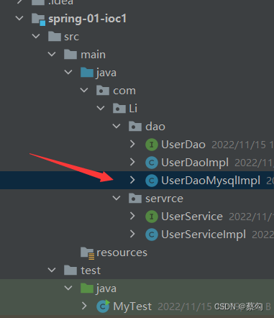Viewport: 274px width, 318px height.
Task: Click the src folder icon
Action: click(55, 37)
